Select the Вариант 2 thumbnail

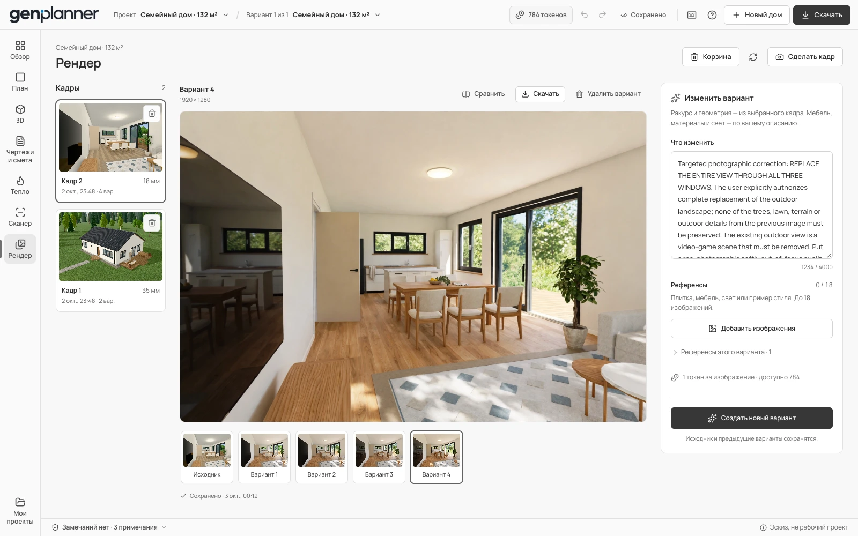click(x=322, y=457)
